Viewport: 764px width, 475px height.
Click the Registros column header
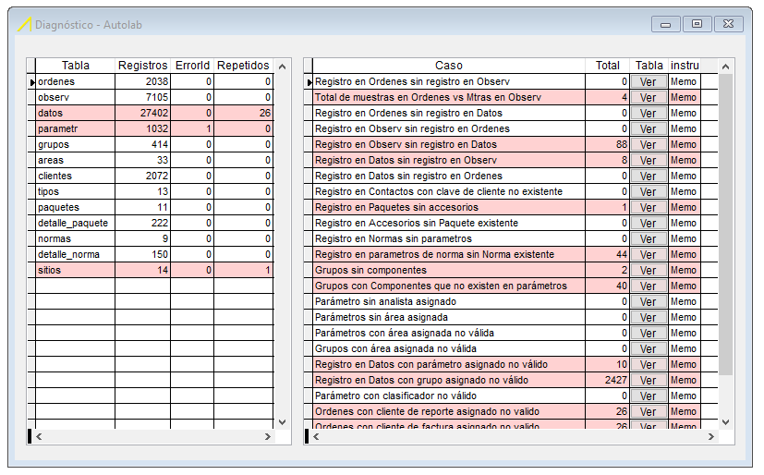(143, 66)
